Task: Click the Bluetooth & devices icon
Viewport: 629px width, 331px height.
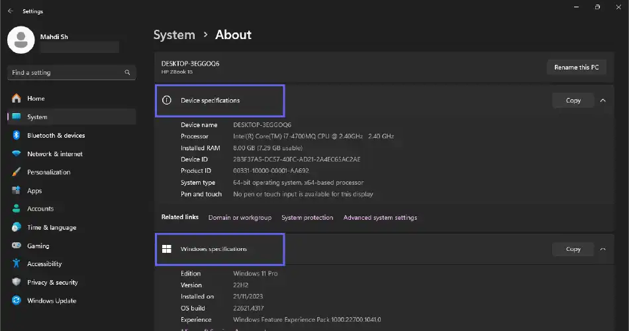Action: [16, 136]
